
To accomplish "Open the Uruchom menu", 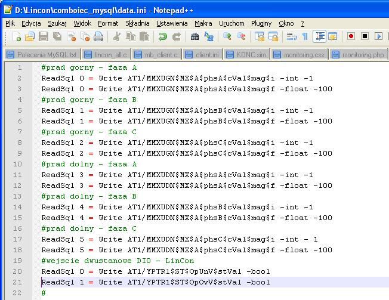I will tap(231, 23).
